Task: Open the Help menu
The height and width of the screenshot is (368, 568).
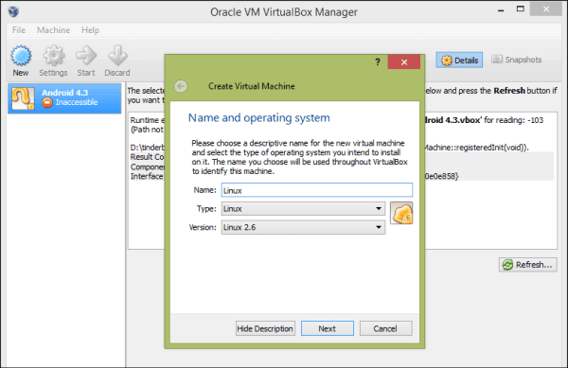Action: click(x=90, y=30)
